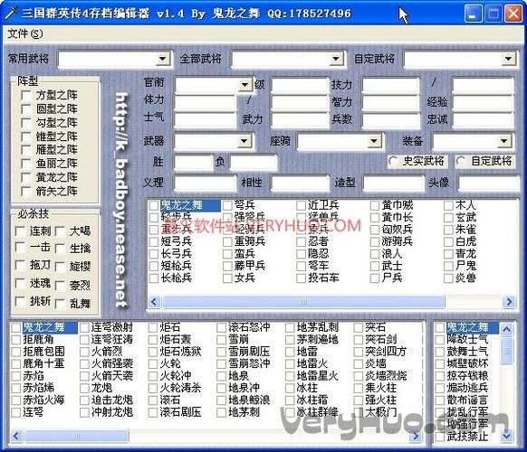Check 方型之阵 formation
The height and width of the screenshot is (452, 527).
tap(26, 95)
